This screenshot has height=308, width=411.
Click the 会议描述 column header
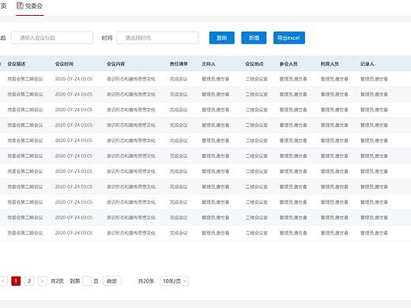pos(17,64)
